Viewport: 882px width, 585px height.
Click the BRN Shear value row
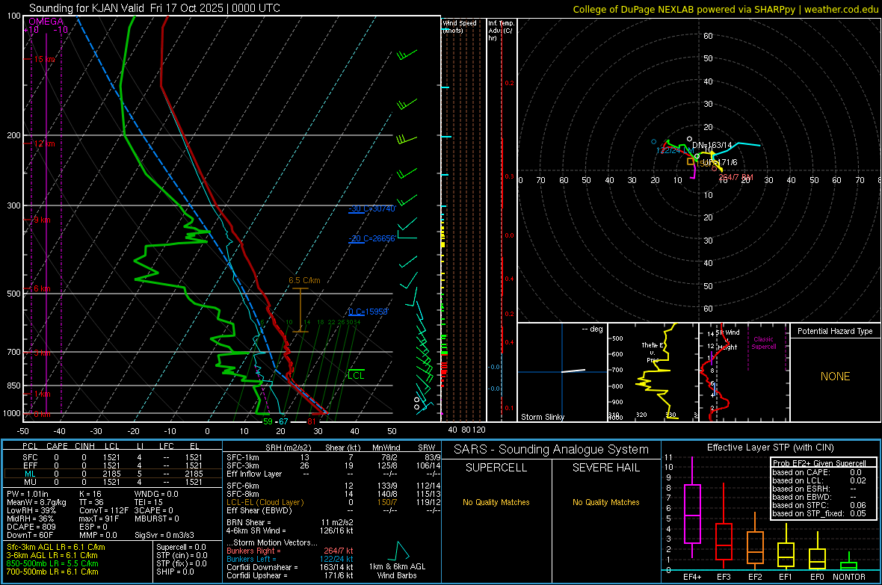click(290, 522)
